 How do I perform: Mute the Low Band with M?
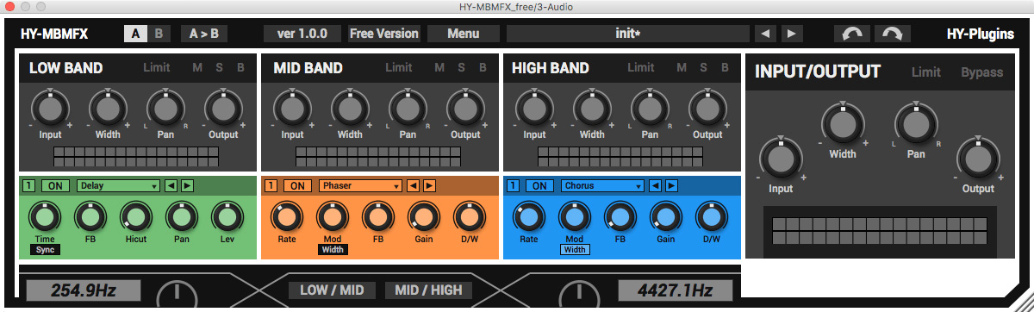(x=197, y=68)
